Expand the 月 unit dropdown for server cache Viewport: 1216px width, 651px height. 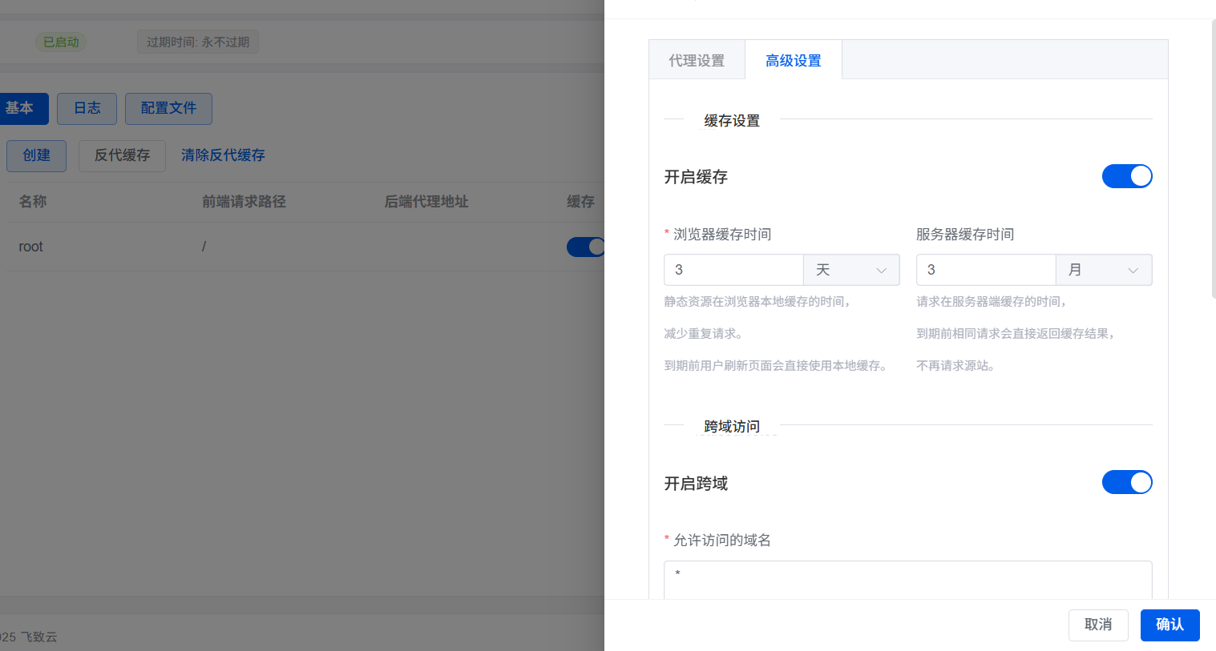(x=1103, y=270)
